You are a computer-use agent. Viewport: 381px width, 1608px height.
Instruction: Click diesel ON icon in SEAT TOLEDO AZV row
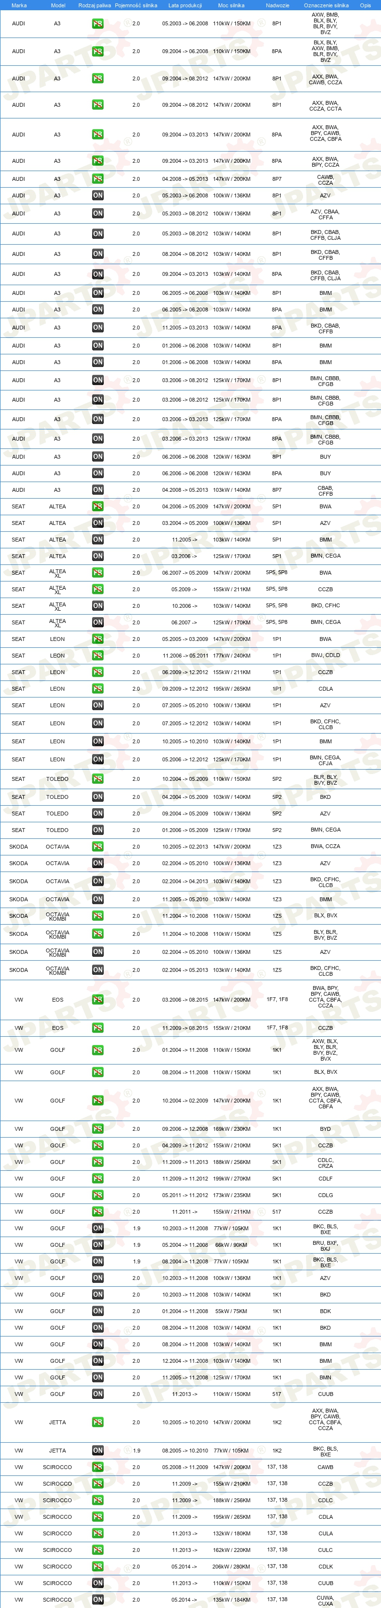click(98, 814)
